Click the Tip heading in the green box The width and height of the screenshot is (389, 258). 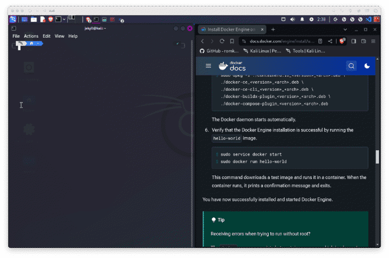point(221,220)
